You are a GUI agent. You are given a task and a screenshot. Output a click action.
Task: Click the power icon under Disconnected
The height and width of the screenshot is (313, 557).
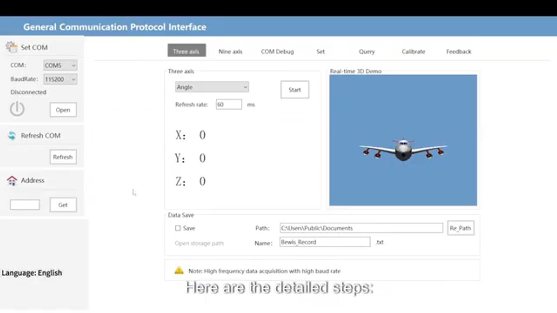pyautogui.click(x=17, y=108)
